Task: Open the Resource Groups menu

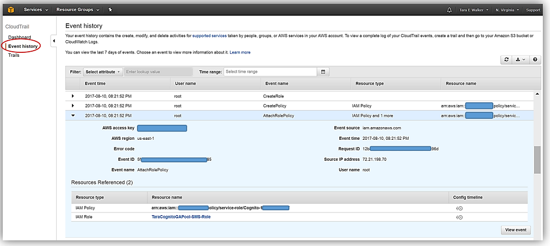Action: point(78,10)
